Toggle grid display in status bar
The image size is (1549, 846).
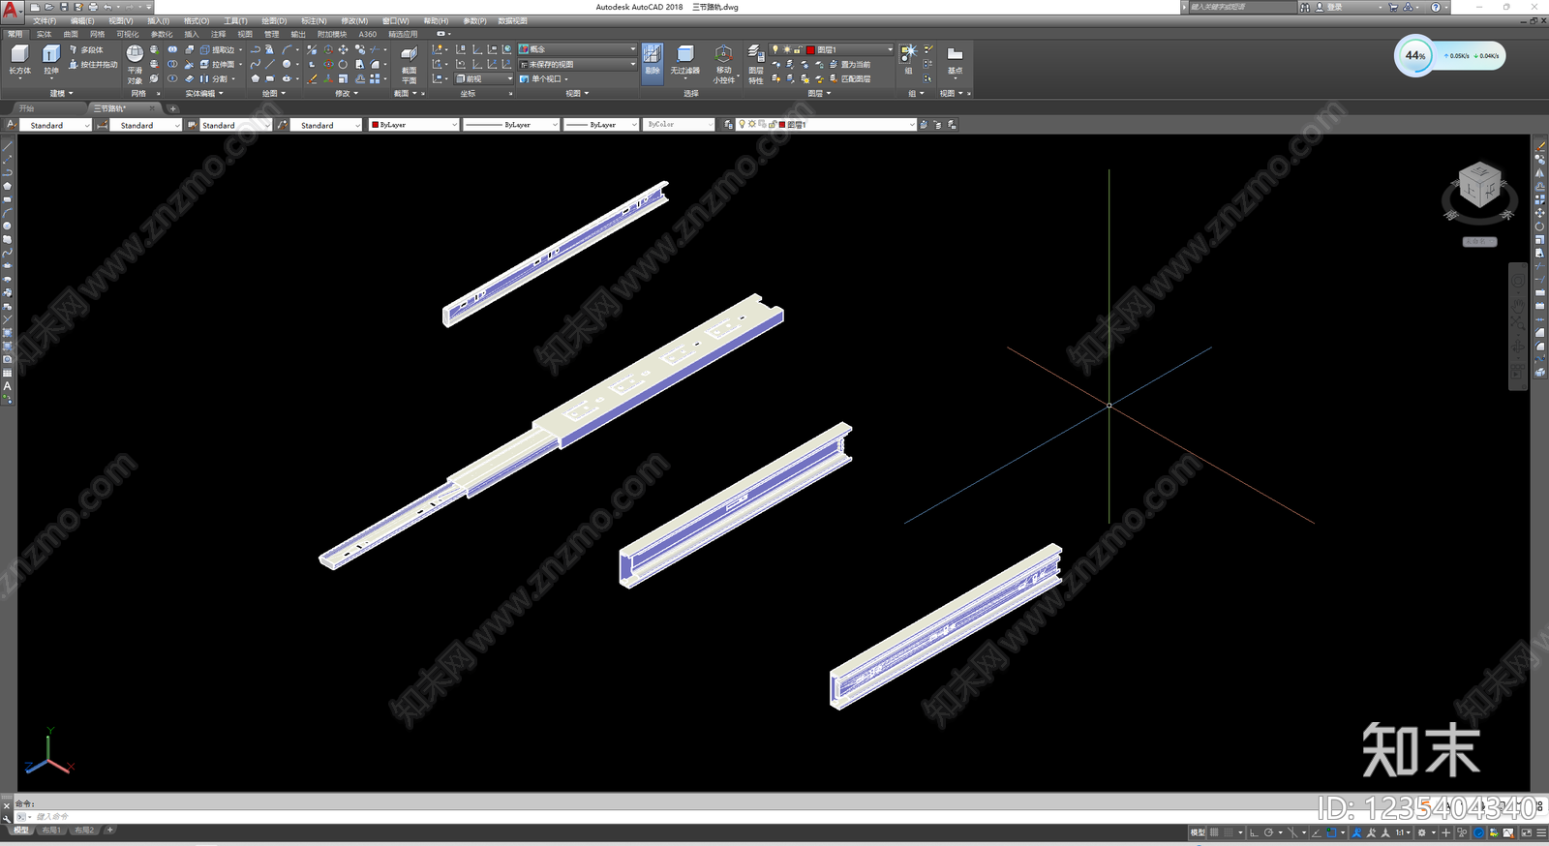(1214, 832)
